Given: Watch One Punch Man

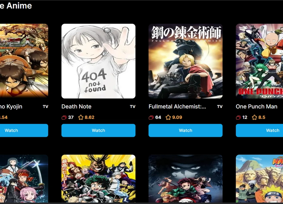Looking at the screenshot, I should click(259, 130).
